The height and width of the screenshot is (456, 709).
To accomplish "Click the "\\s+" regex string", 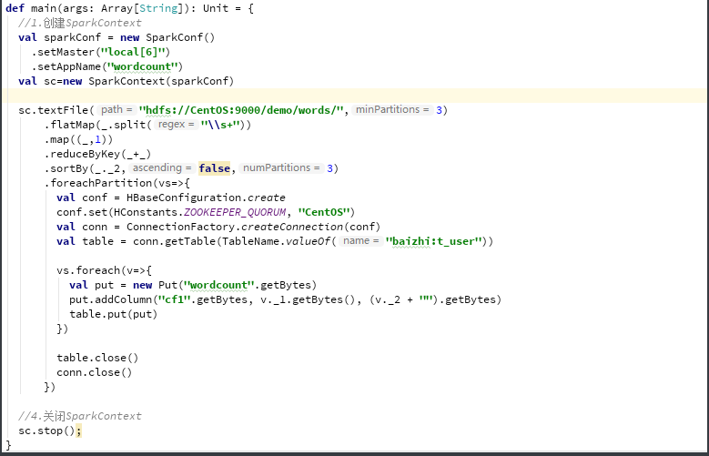I will [219, 125].
